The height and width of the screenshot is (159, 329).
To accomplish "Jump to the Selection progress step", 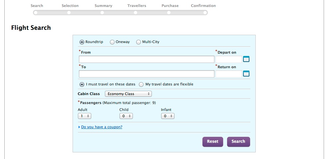I will [x=70, y=6].
